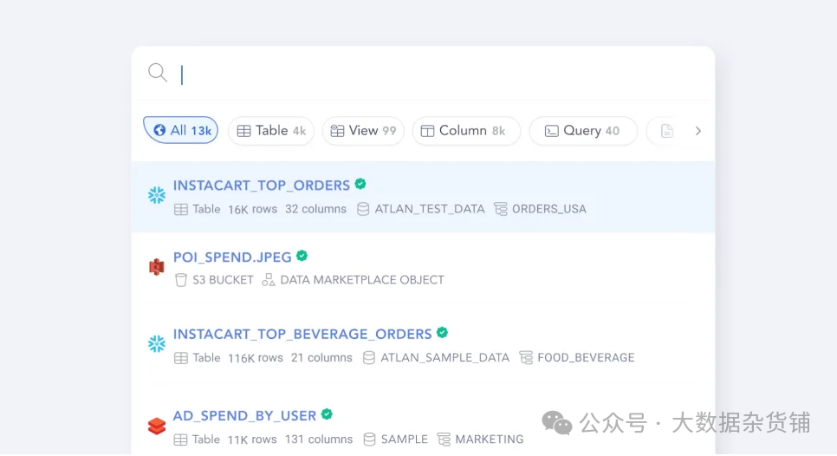Click the S3 bucket icon beside POI_SPEND.JPEG
Viewport: 837px width, 456px height.
tap(157, 267)
